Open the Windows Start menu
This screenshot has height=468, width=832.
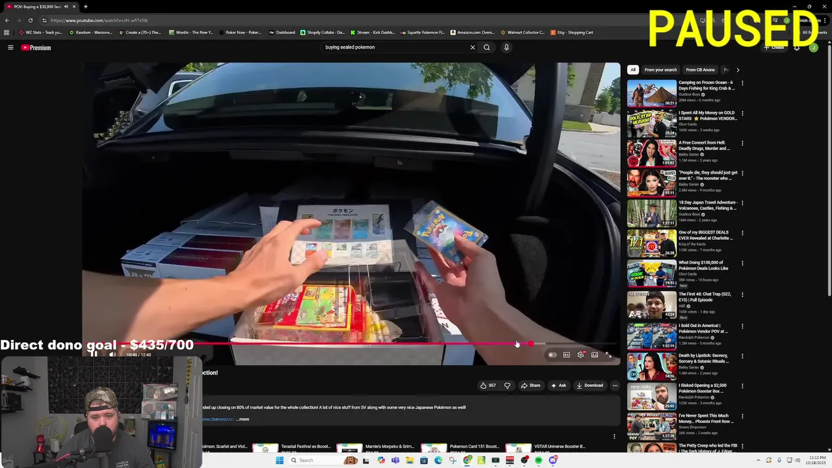279,460
